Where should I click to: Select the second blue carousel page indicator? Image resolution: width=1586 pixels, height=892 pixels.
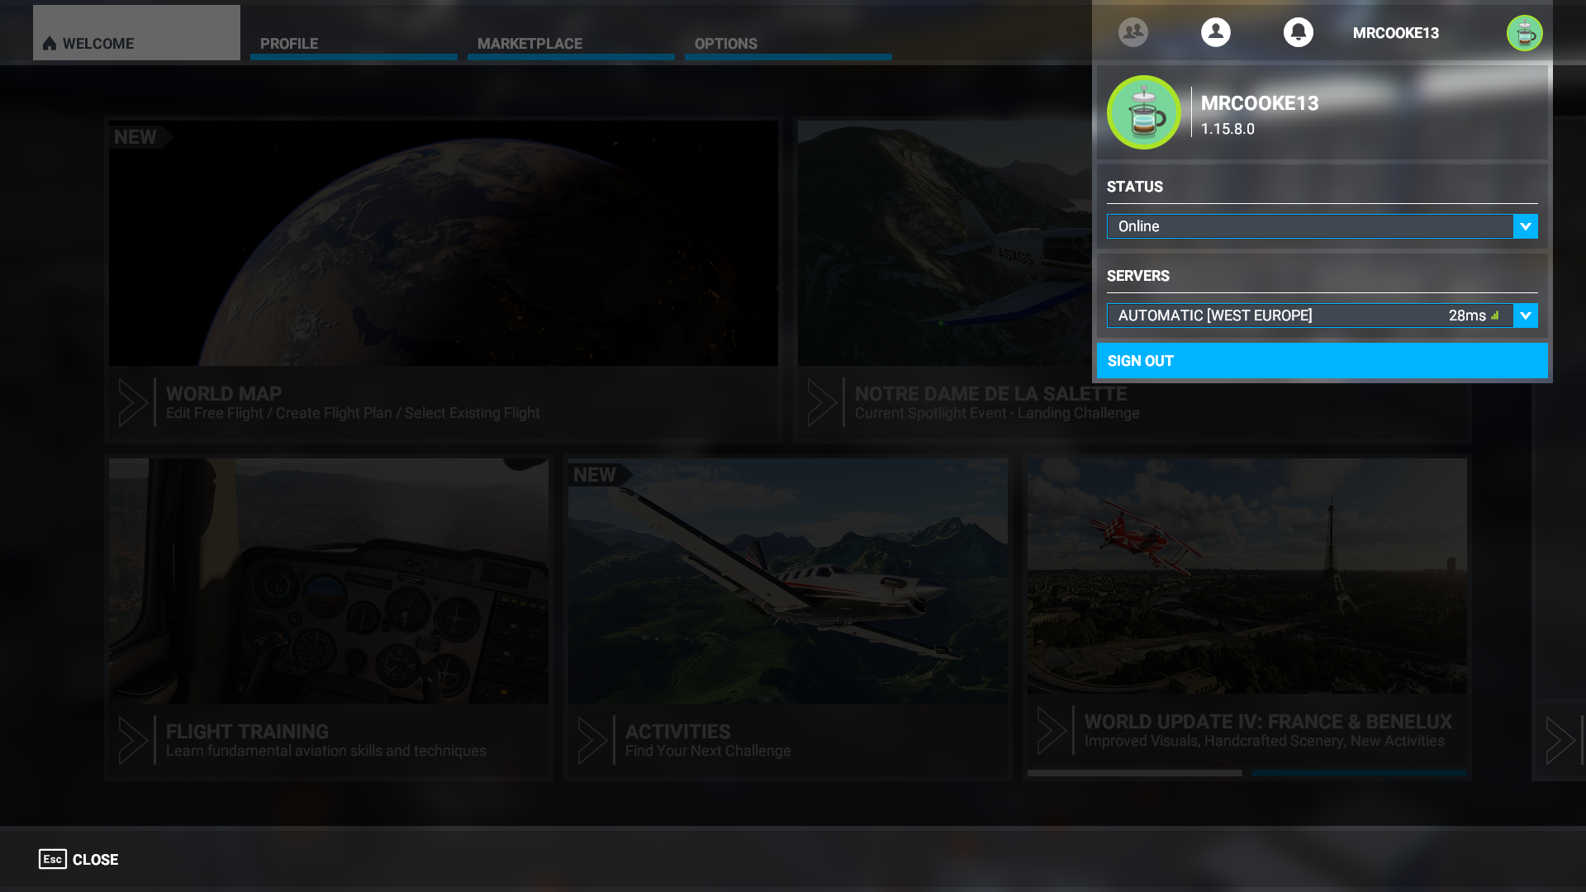1359,773
